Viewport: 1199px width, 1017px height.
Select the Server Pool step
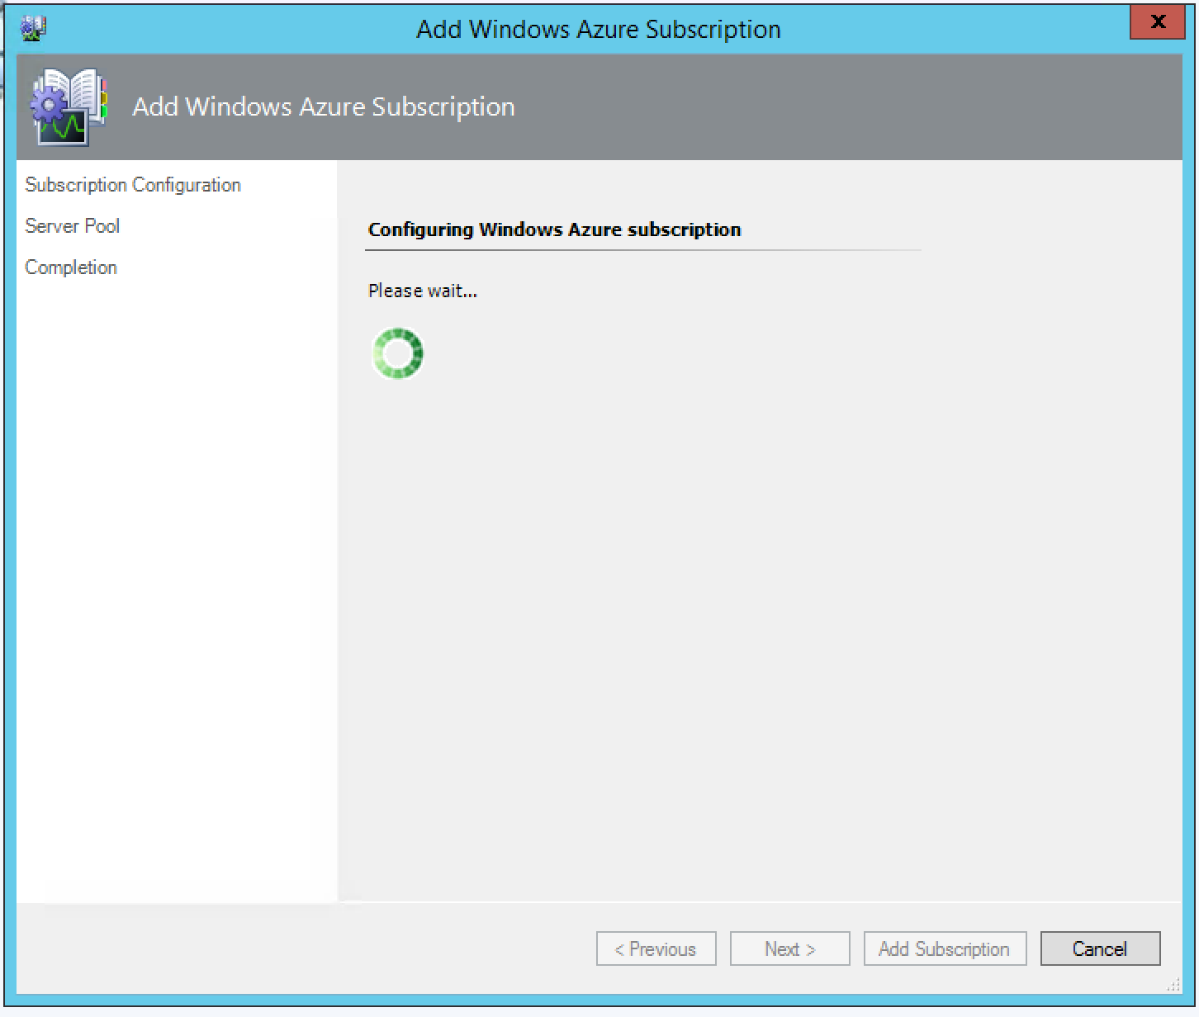[x=73, y=226]
